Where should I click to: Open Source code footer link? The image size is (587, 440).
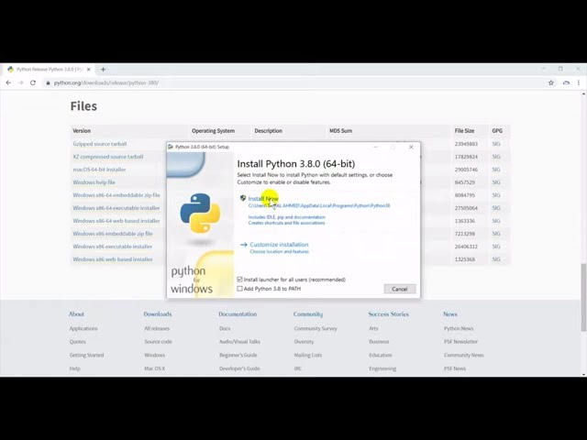pos(158,342)
